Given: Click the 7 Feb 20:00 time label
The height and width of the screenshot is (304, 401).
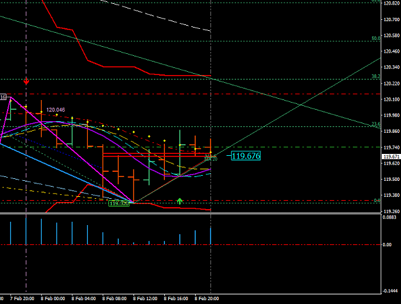Looking at the screenshot, I should point(22,299).
